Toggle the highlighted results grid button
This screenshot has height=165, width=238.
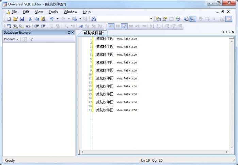[193, 19]
